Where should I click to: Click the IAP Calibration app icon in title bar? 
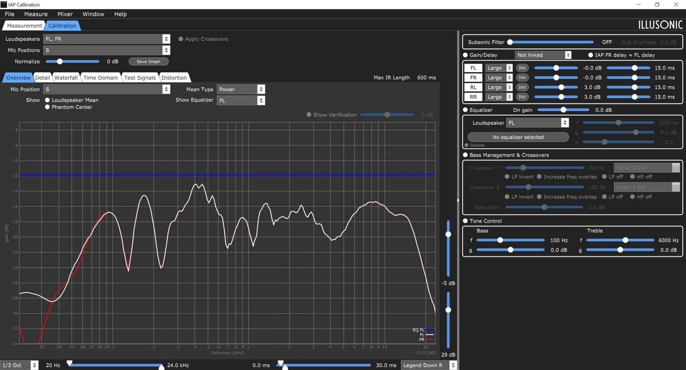pyautogui.click(x=4, y=4)
